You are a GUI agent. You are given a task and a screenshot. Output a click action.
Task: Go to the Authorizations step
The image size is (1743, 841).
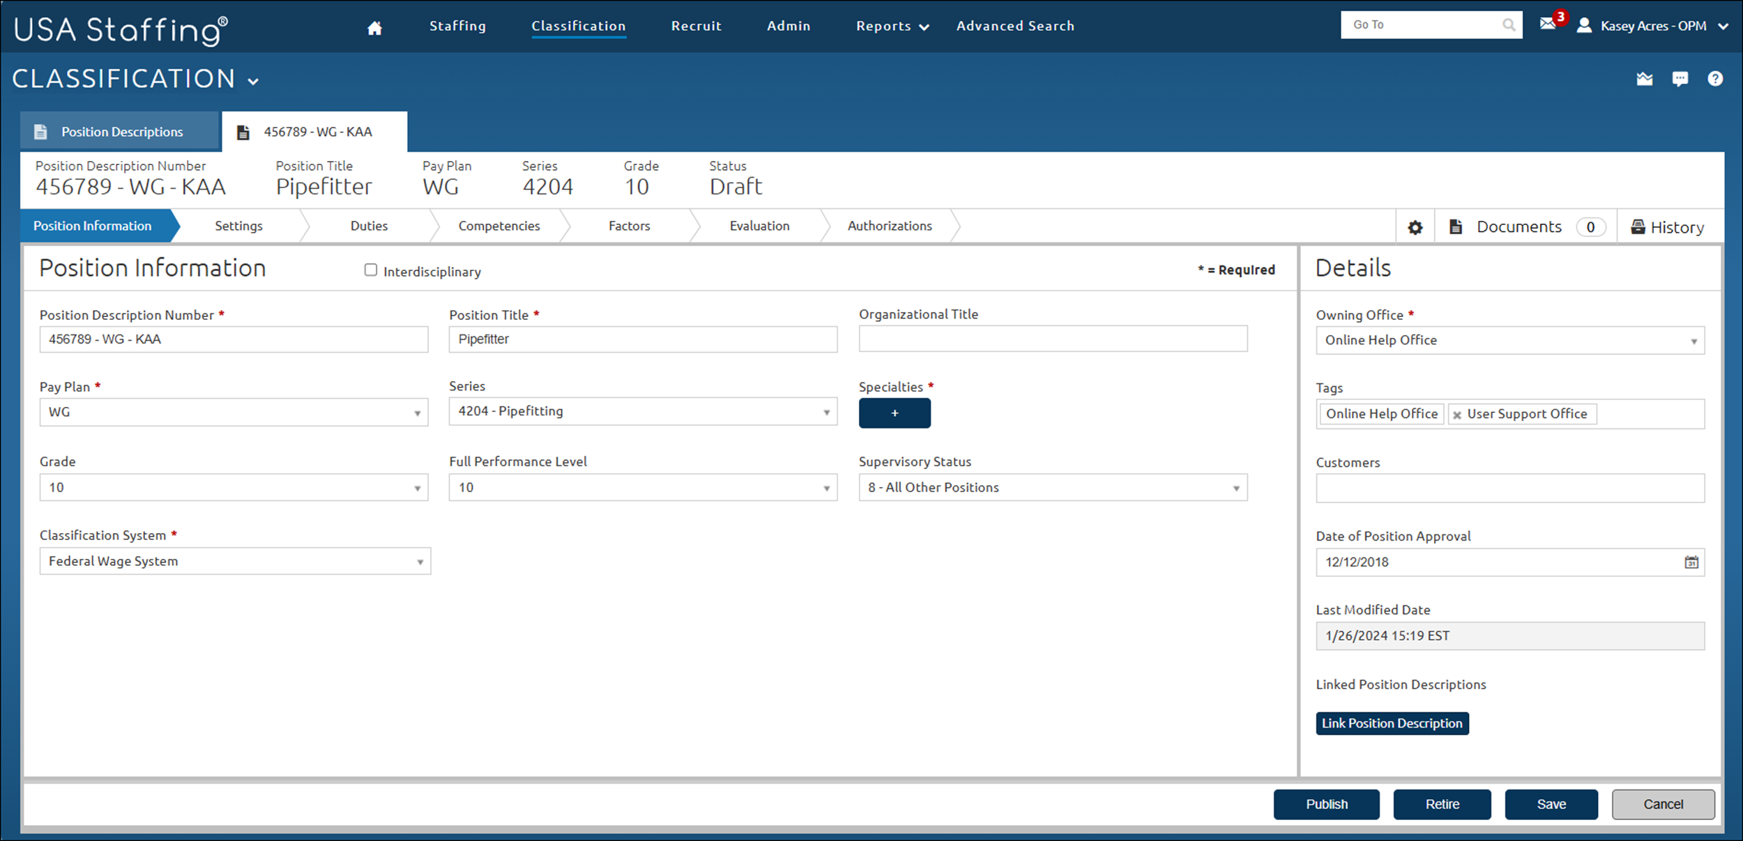pos(890,226)
